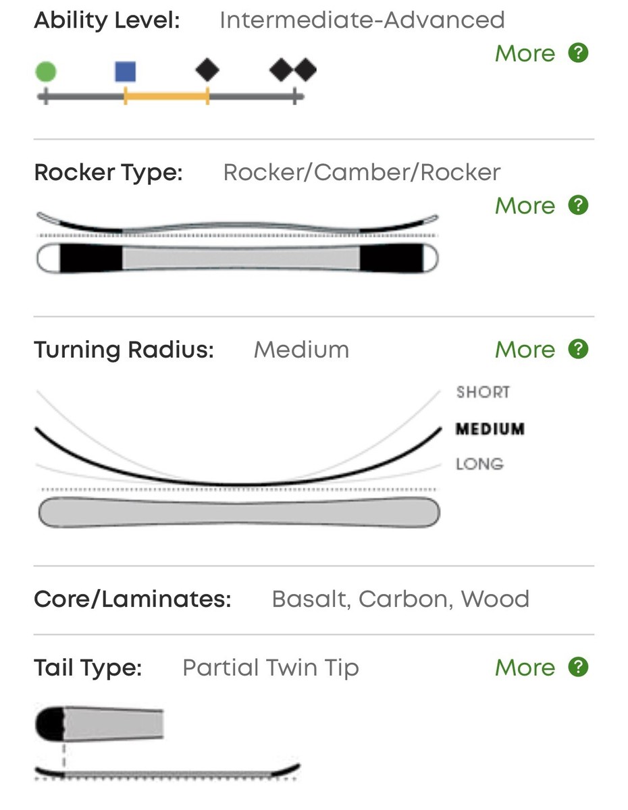Open More link for Ability Level

pos(525,53)
